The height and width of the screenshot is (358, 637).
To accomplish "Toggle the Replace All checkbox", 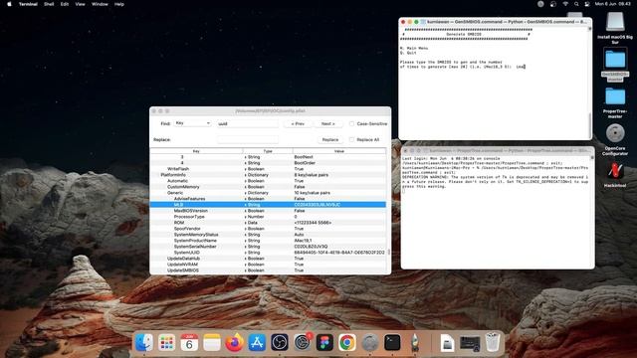I will point(351,139).
